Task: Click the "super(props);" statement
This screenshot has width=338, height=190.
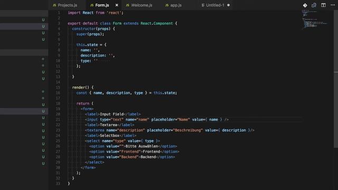Action: pyautogui.click(x=90, y=34)
